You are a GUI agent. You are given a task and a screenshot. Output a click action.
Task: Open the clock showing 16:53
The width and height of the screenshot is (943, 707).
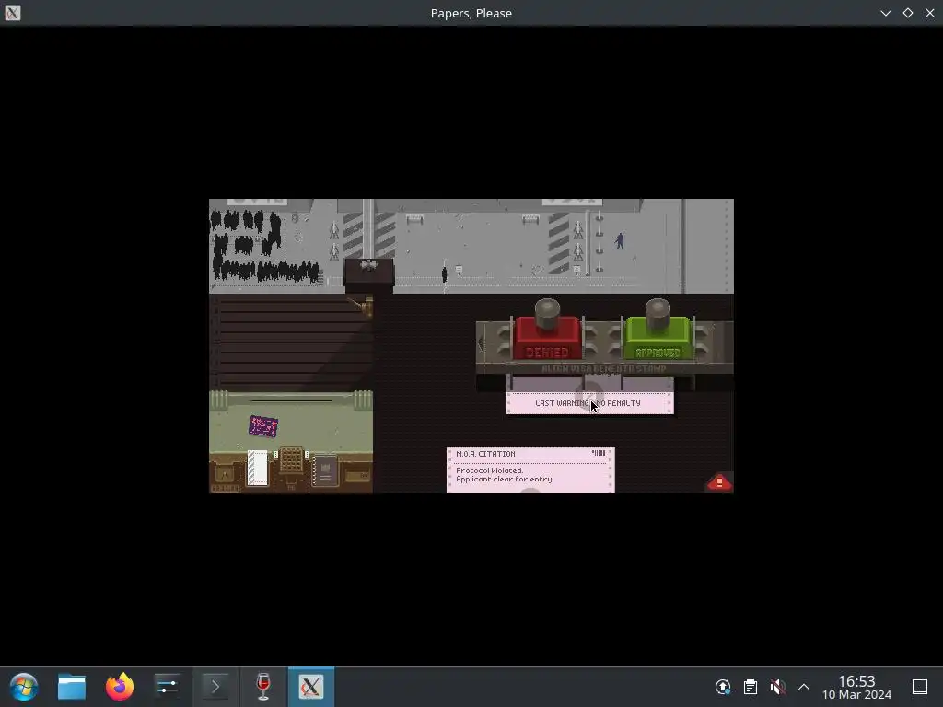click(x=856, y=687)
